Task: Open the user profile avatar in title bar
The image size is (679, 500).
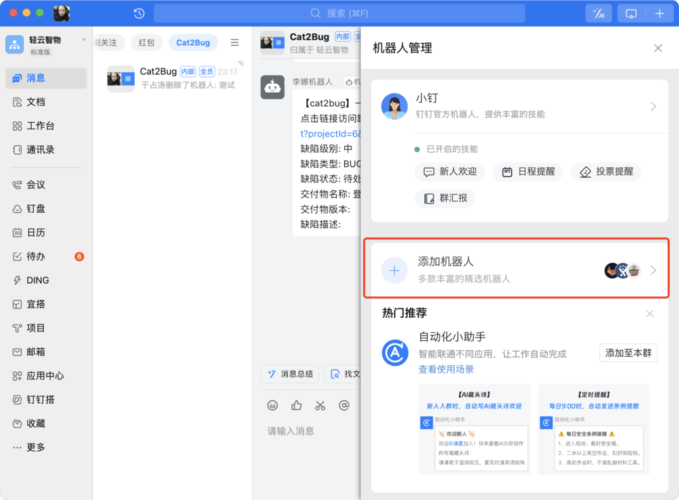Action: [62, 13]
